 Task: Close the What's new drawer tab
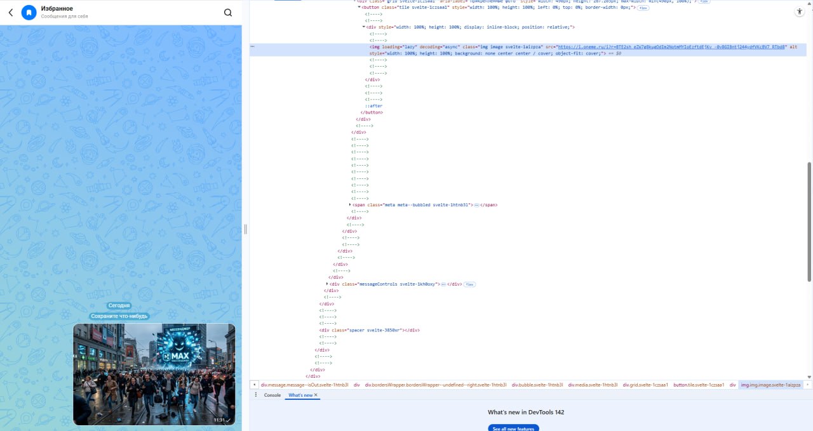point(316,395)
